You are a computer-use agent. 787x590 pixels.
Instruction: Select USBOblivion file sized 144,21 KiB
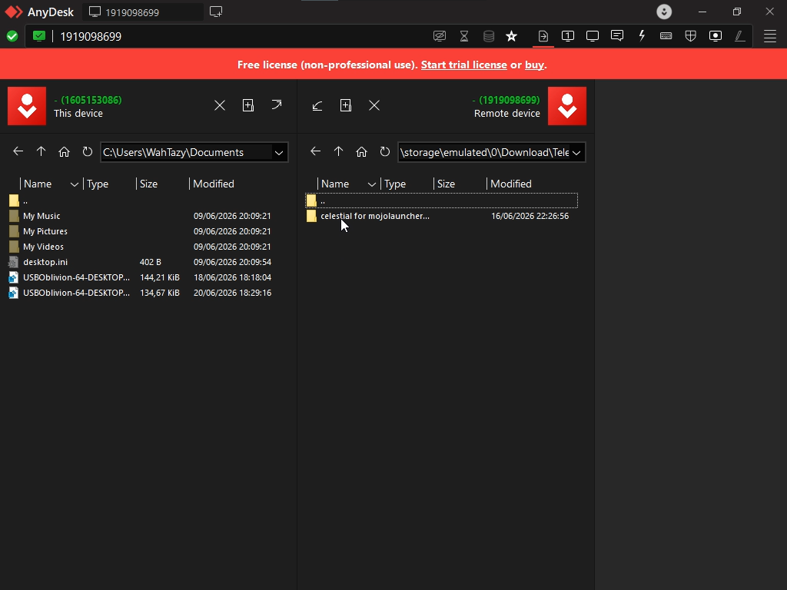141,277
